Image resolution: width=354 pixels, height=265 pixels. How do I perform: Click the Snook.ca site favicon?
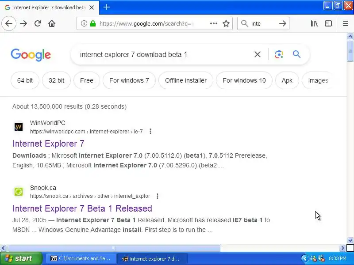(19, 192)
